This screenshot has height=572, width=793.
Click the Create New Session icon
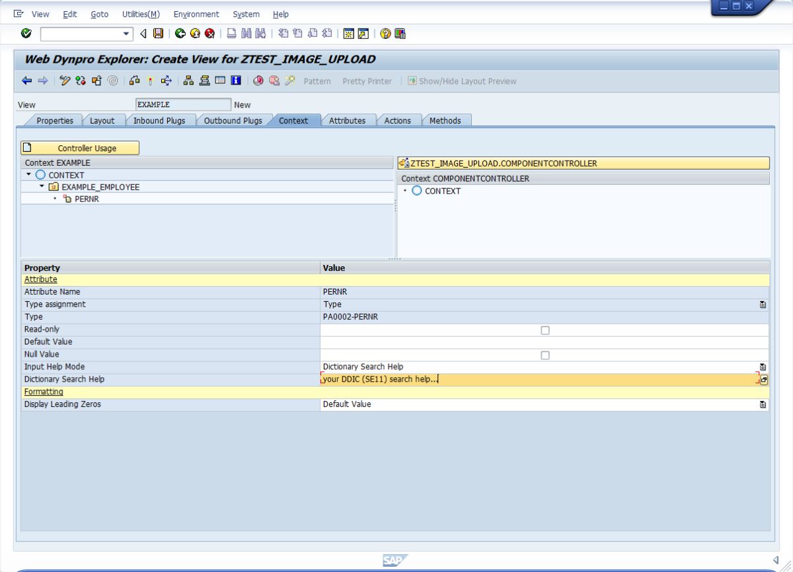click(349, 34)
